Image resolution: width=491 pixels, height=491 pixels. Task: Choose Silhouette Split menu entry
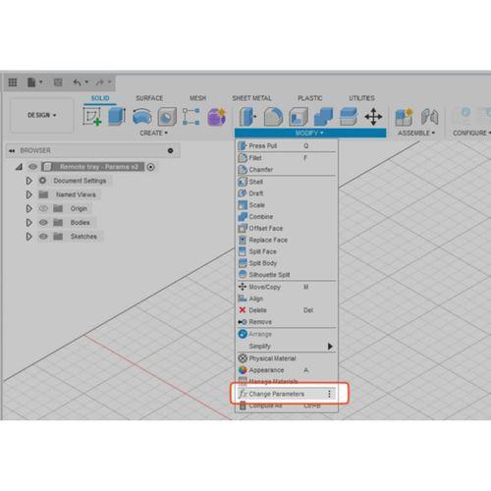coord(287,274)
